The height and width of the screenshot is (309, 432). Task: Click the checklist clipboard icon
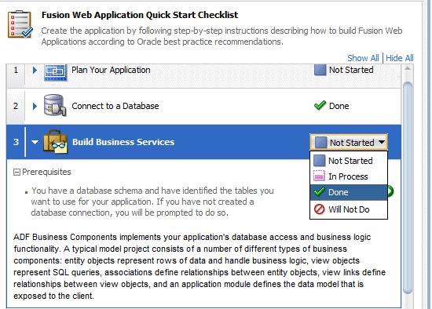(20, 24)
